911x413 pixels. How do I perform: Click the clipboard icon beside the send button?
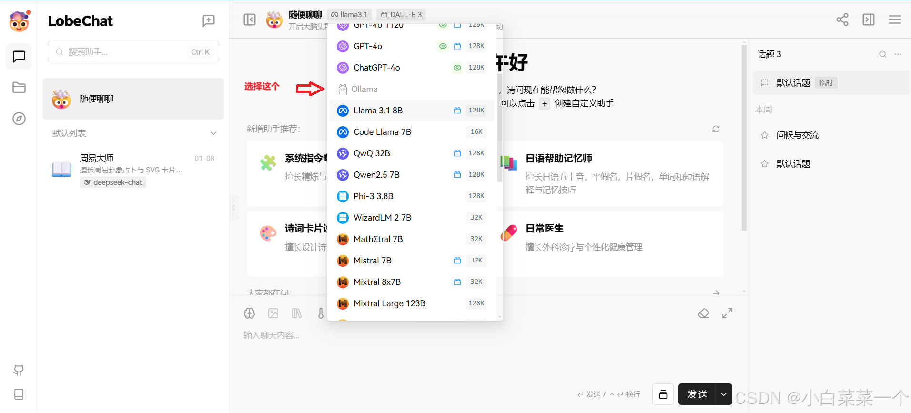click(x=663, y=394)
